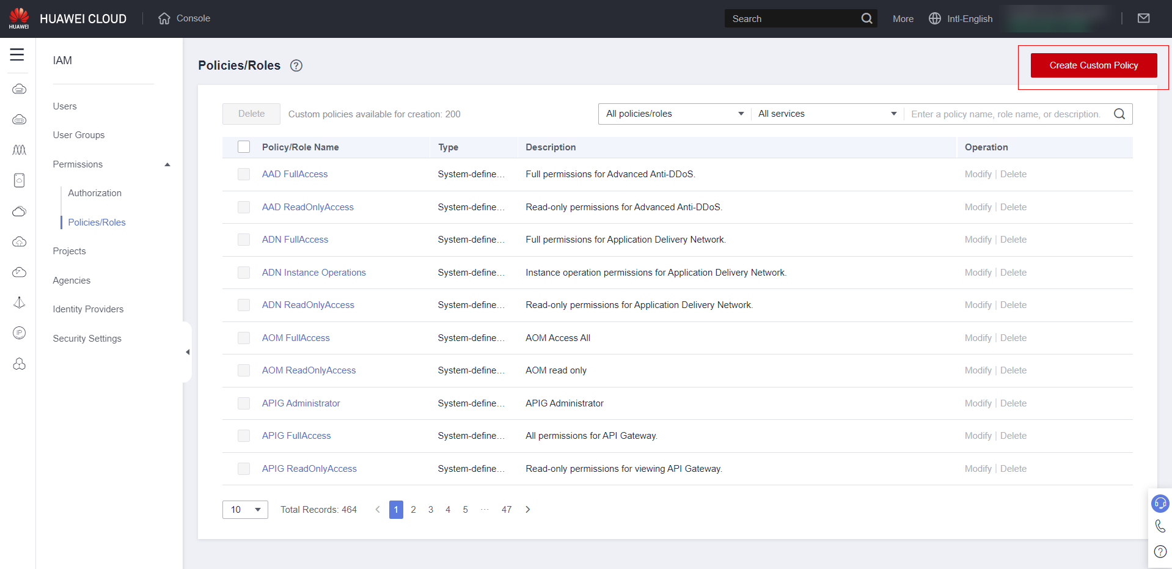Click the Console home icon
The width and height of the screenshot is (1172, 569).
coord(164,18)
